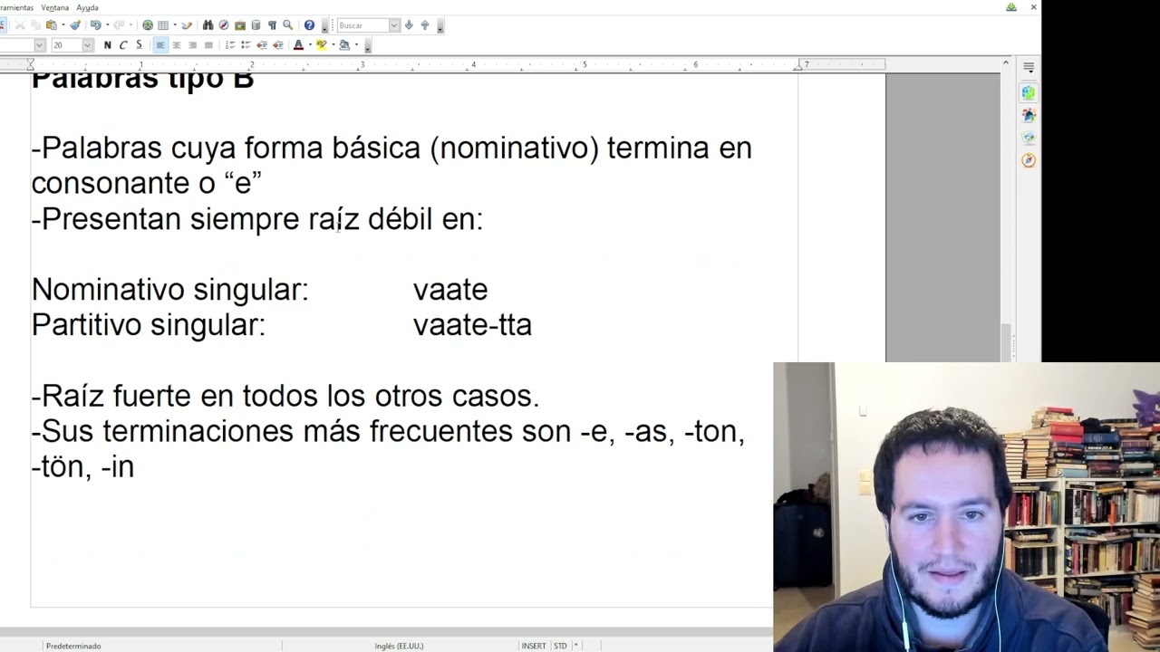Open the Ventana menu
Viewport: 1160px width, 652px height.
pyautogui.click(x=54, y=7)
